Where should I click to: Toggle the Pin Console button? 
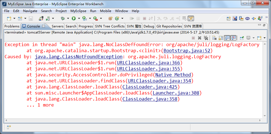point(242,38)
